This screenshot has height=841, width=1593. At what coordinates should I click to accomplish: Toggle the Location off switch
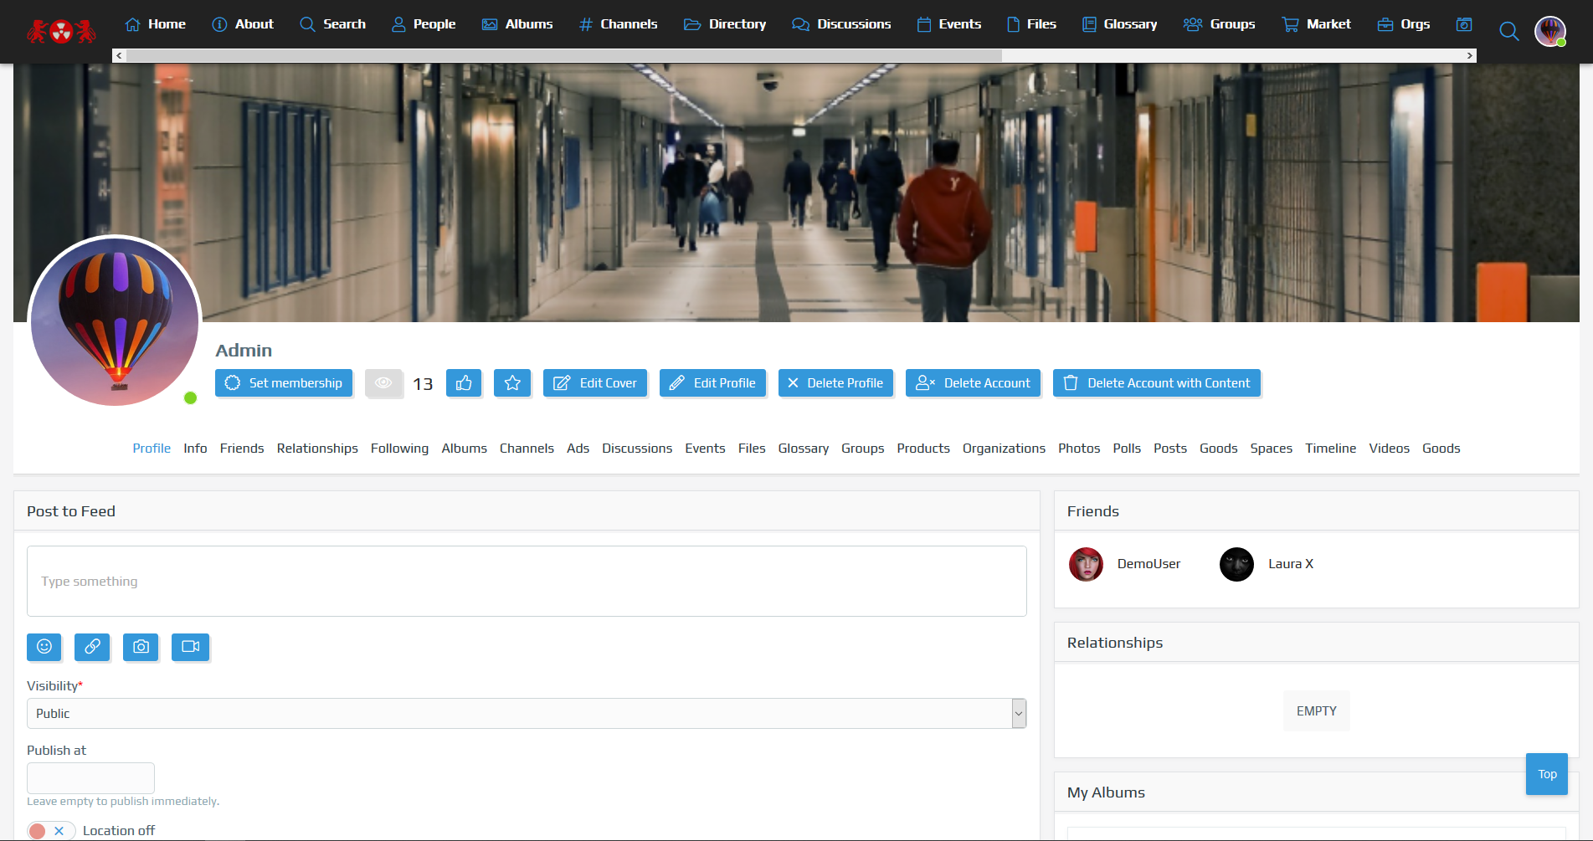coord(49,831)
